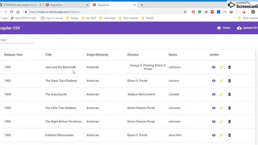Open the Internships bookmarks folder
The width and height of the screenshot is (258, 145).
[x=107, y=18]
